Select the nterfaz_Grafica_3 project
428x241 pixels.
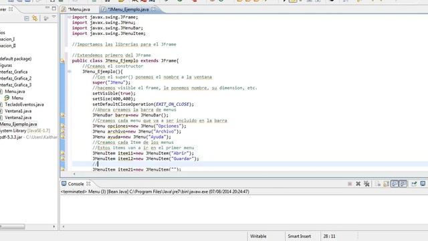pyautogui.click(x=15, y=85)
